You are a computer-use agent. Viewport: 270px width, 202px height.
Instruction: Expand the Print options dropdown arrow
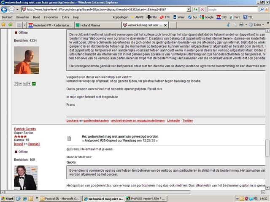[246, 25]
